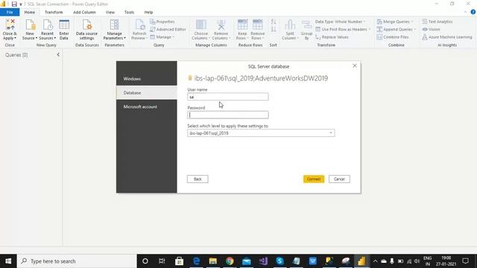Switch to the Home ribbon tab

[x=30, y=12]
